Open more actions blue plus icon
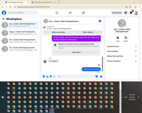 pos(44,76)
